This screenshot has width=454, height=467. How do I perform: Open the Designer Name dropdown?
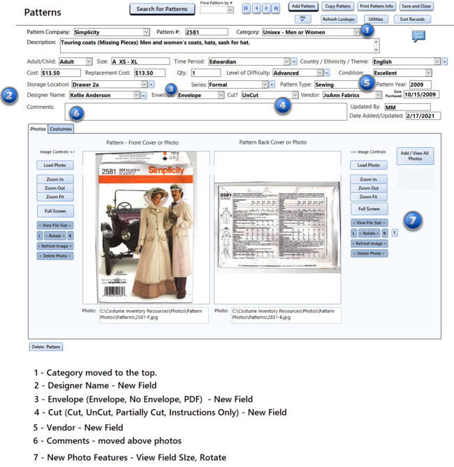(136, 96)
